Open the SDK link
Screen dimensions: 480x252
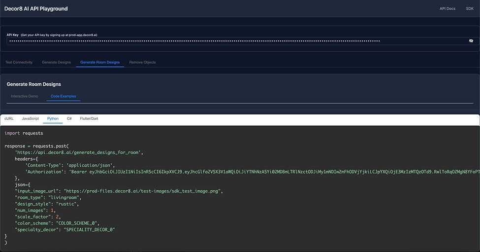470,8
